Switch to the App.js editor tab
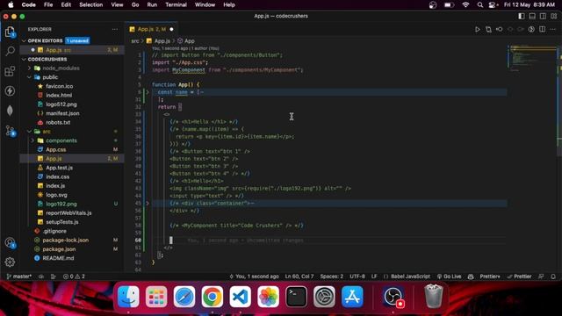The width and height of the screenshot is (562, 316). [x=151, y=29]
